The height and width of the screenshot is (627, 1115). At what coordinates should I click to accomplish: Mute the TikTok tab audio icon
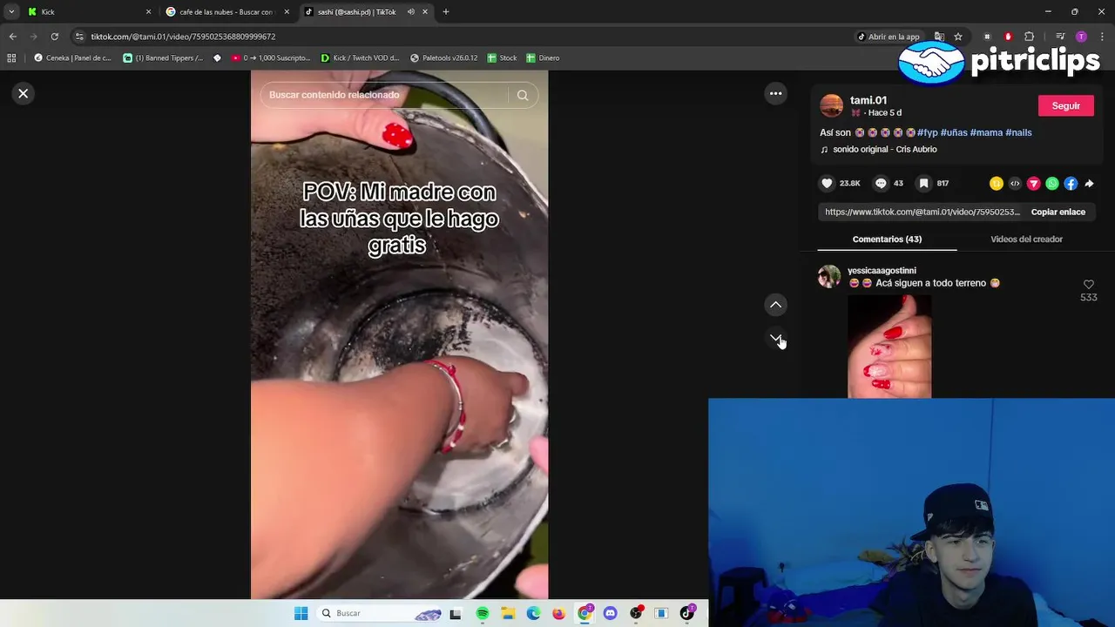(x=410, y=11)
